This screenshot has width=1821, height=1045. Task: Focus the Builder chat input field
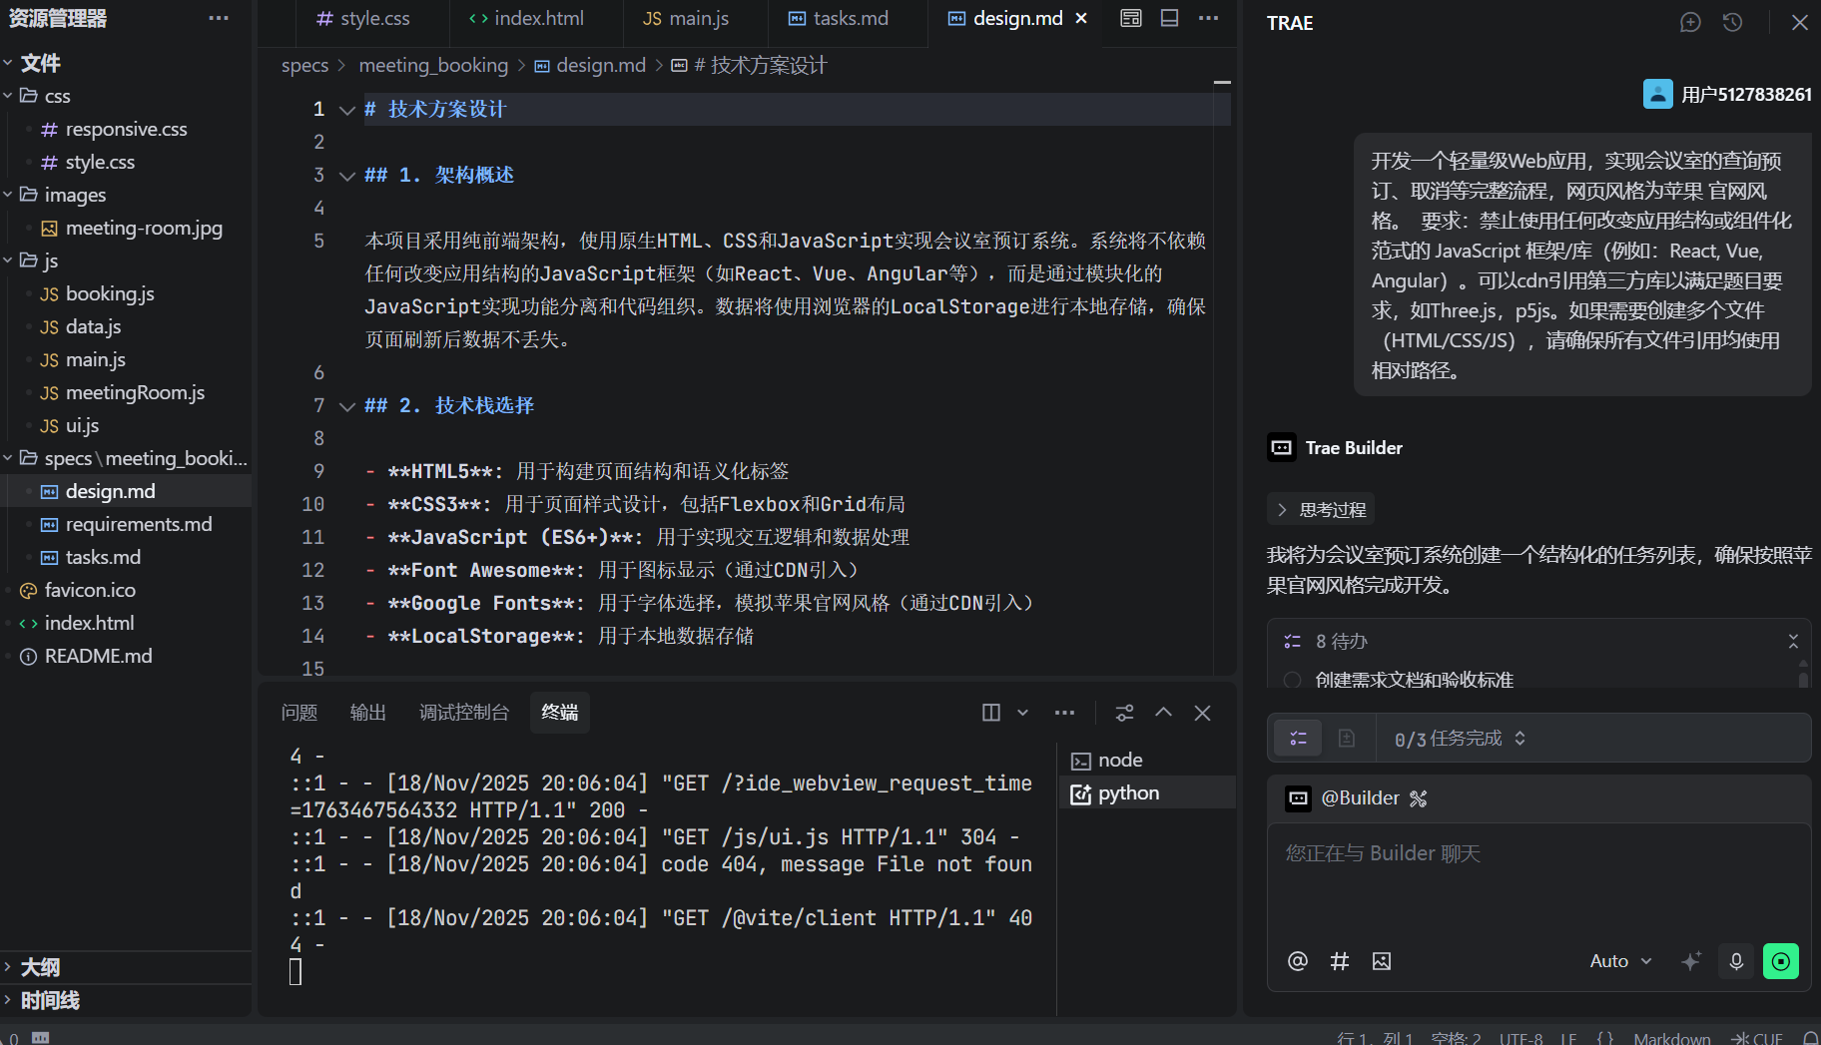(x=1537, y=878)
